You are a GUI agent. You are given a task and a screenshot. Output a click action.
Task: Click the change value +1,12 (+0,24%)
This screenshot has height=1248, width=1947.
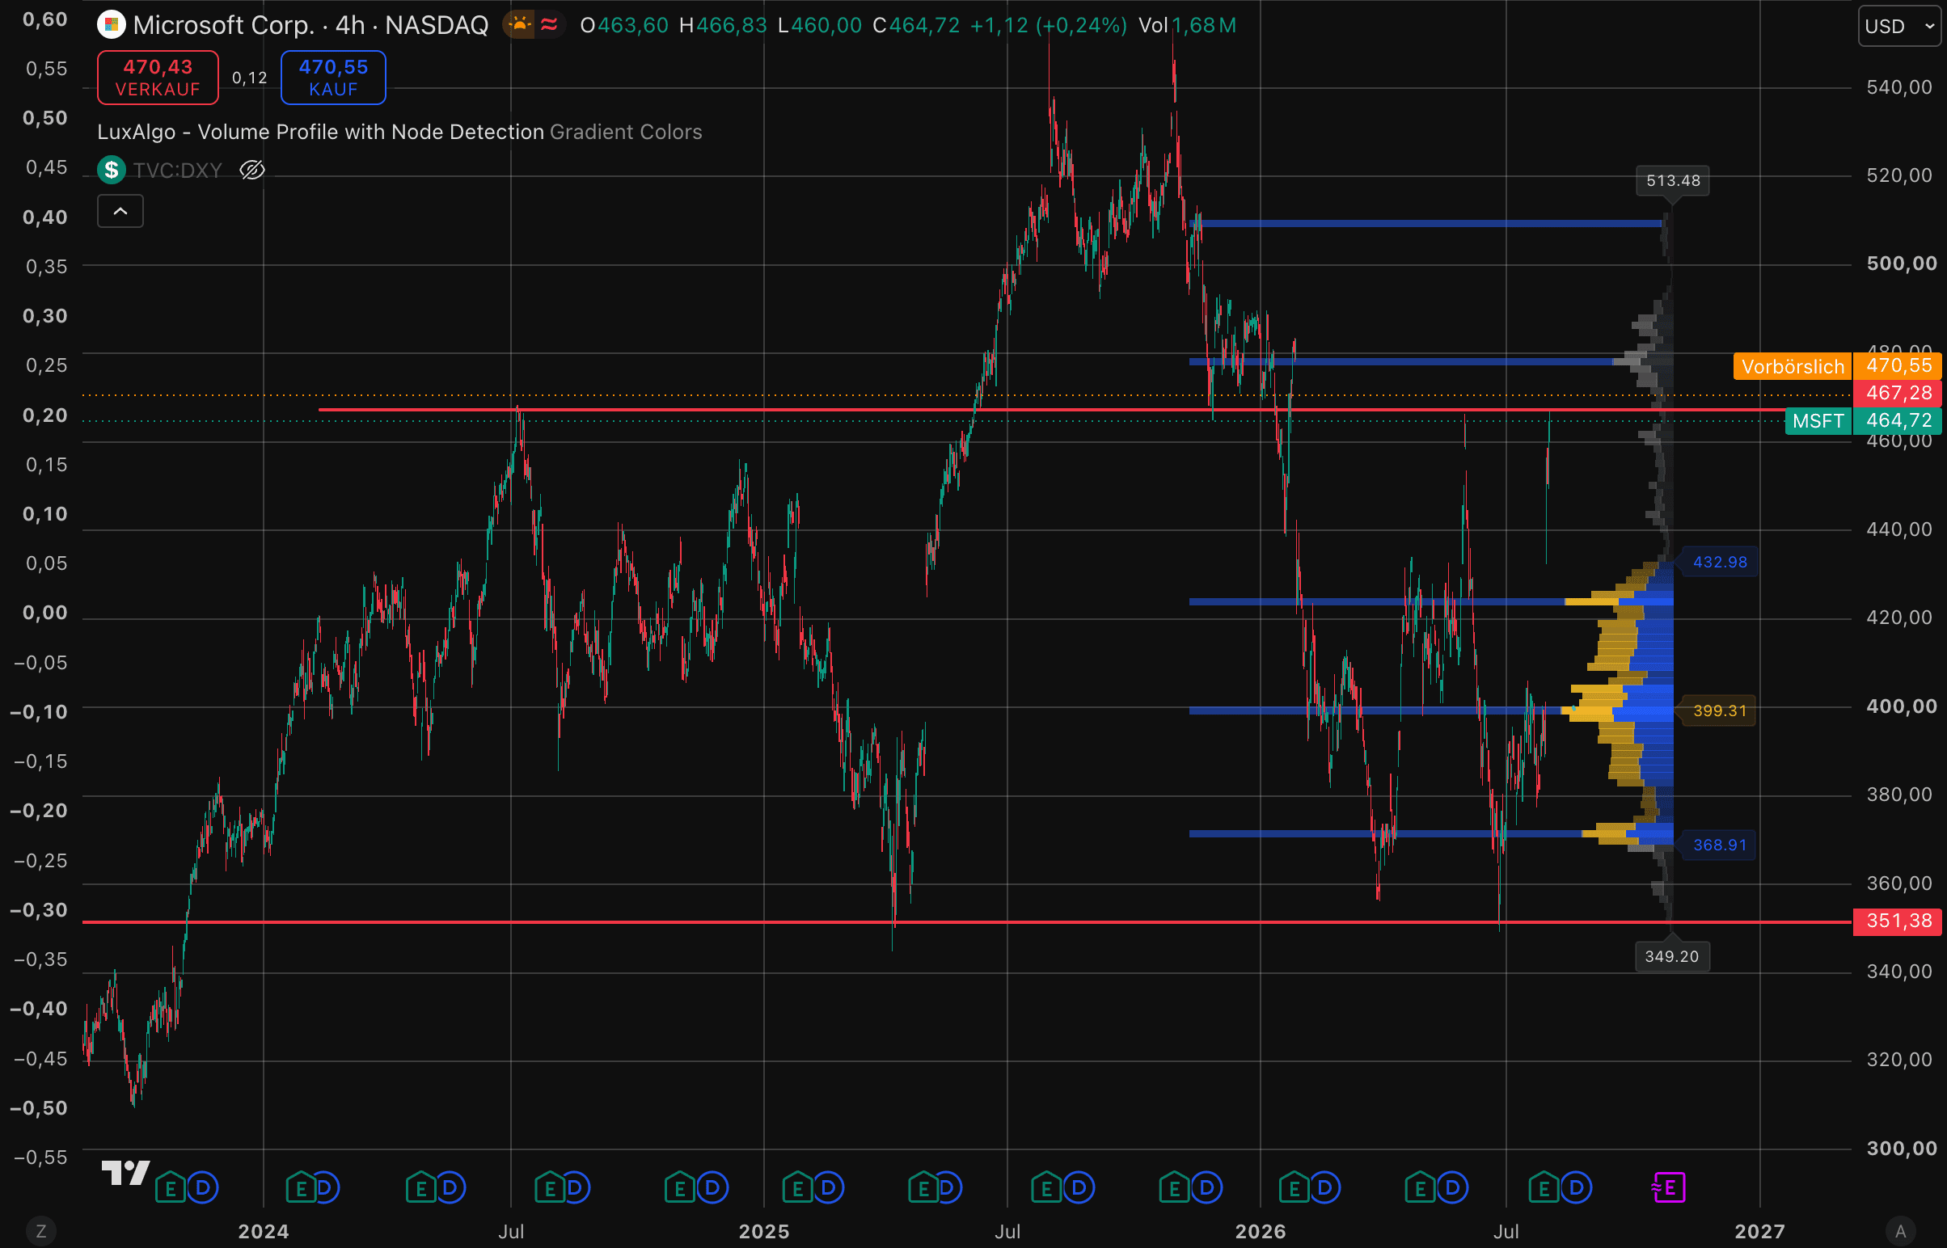(1049, 25)
